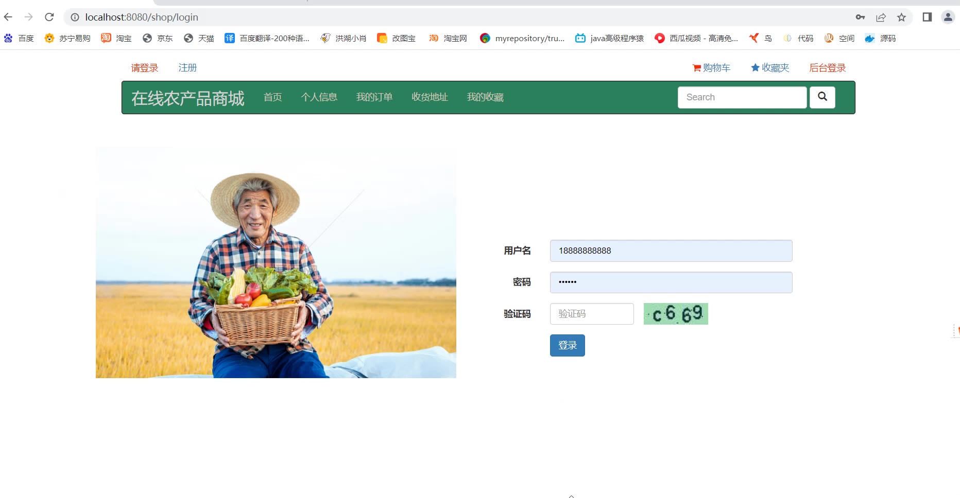Open the 后台登录 admin login link
The image size is (960, 498).
click(x=827, y=68)
